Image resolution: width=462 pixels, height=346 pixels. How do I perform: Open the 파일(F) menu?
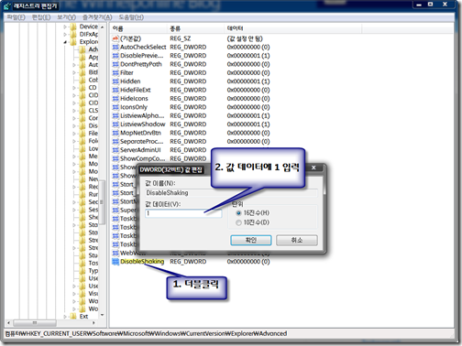[16, 17]
